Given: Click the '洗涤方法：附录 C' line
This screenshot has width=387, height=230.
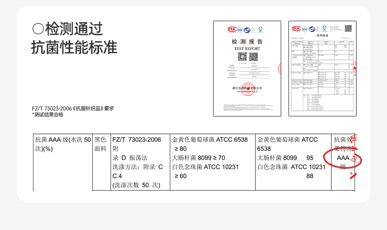Looking at the screenshot, I should coord(137,167).
